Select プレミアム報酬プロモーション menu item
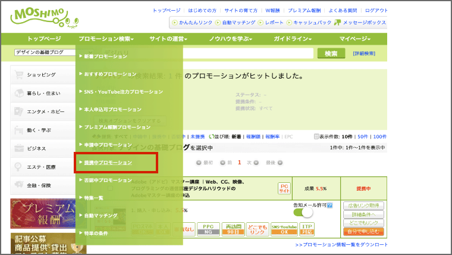The height and width of the screenshot is (255, 452). coord(117,127)
